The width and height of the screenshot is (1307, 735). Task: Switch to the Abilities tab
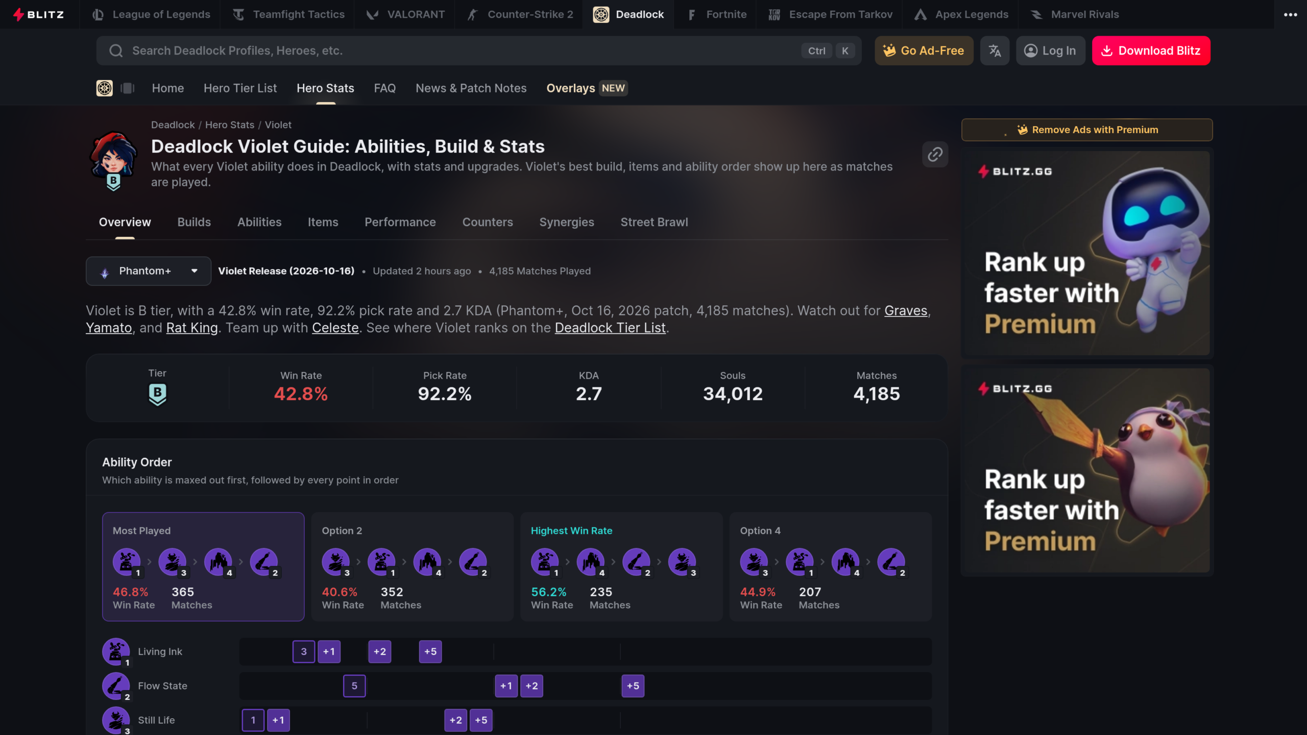point(259,222)
